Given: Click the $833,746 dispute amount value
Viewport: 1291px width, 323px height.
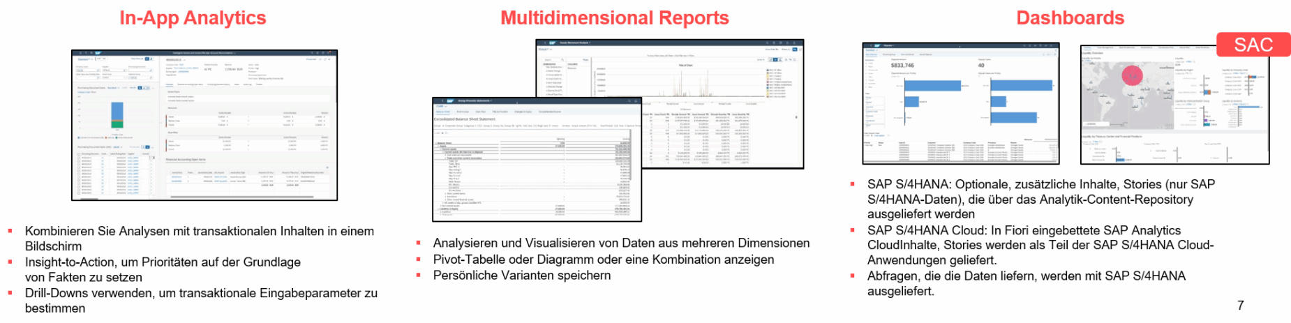Looking at the screenshot, I should (x=902, y=66).
